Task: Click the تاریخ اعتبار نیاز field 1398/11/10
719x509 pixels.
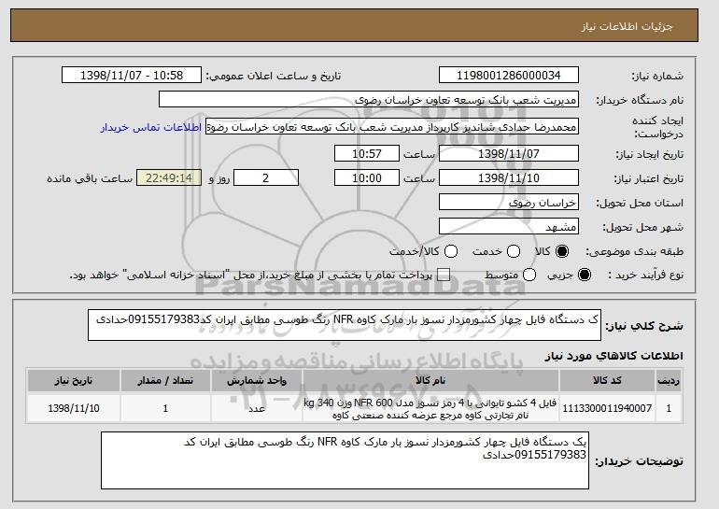Action: tap(509, 178)
